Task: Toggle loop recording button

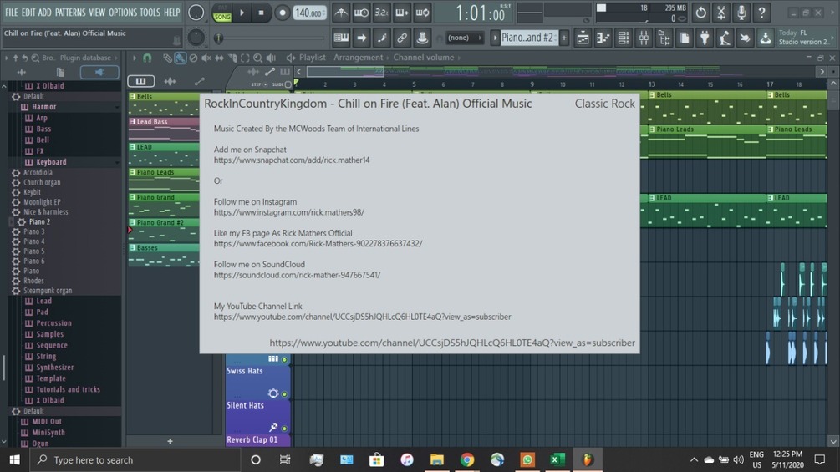Action: coord(422,13)
